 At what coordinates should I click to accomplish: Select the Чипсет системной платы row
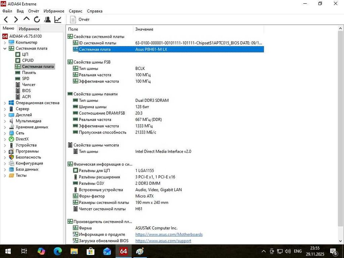click(x=166, y=209)
